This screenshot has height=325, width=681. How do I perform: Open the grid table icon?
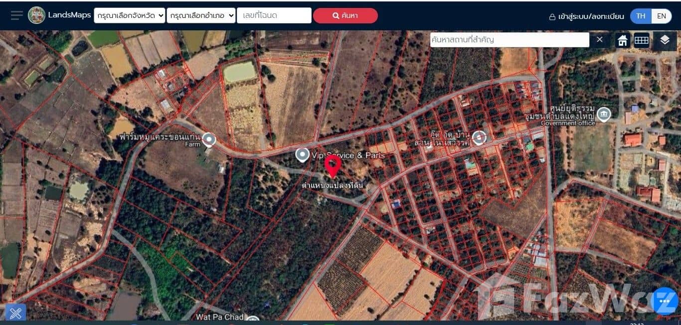(x=642, y=40)
